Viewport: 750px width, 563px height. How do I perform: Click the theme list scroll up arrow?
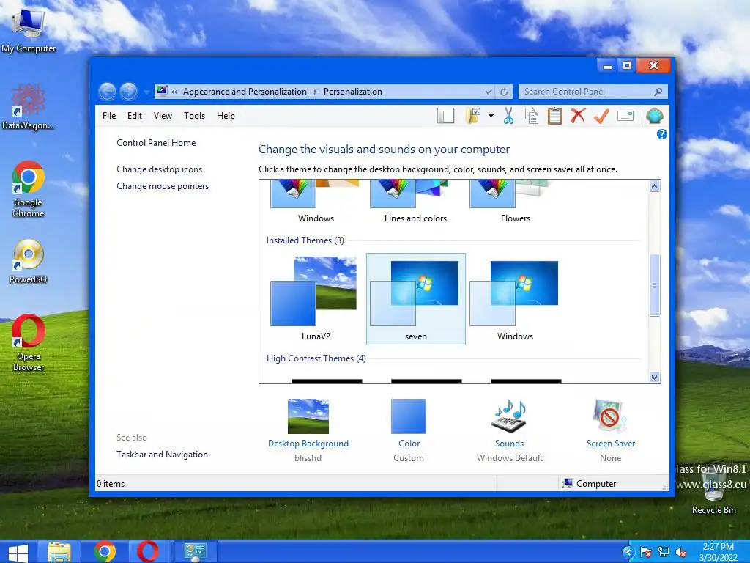pos(654,186)
